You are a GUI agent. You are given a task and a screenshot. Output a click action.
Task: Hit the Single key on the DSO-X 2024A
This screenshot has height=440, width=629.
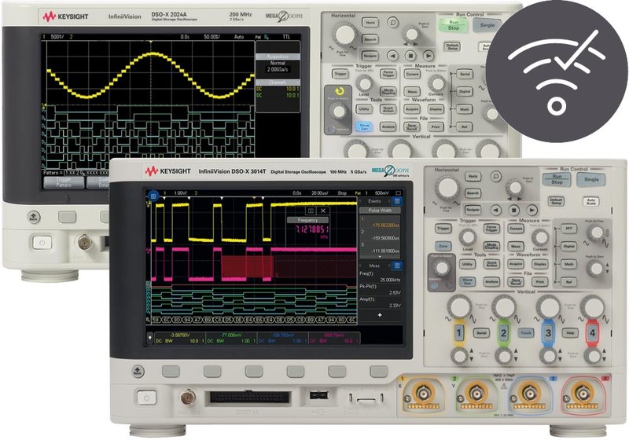coord(487,25)
